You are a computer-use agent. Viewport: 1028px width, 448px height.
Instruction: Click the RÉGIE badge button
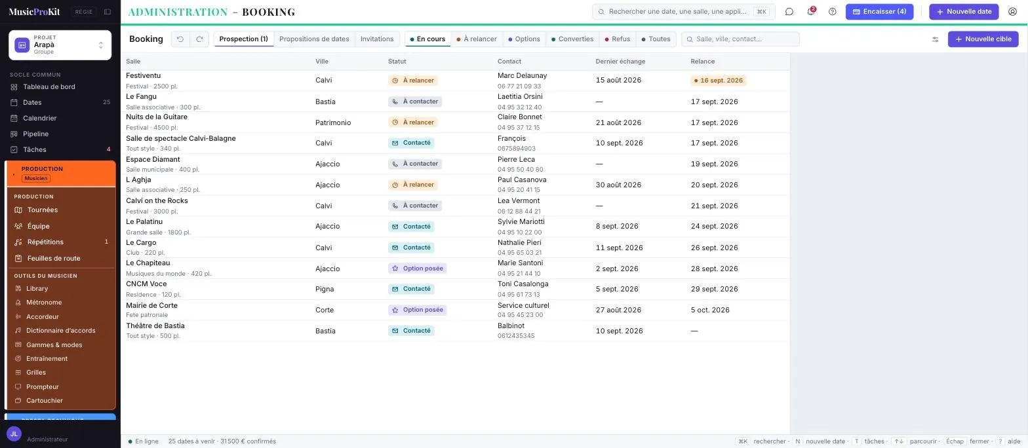click(x=83, y=12)
